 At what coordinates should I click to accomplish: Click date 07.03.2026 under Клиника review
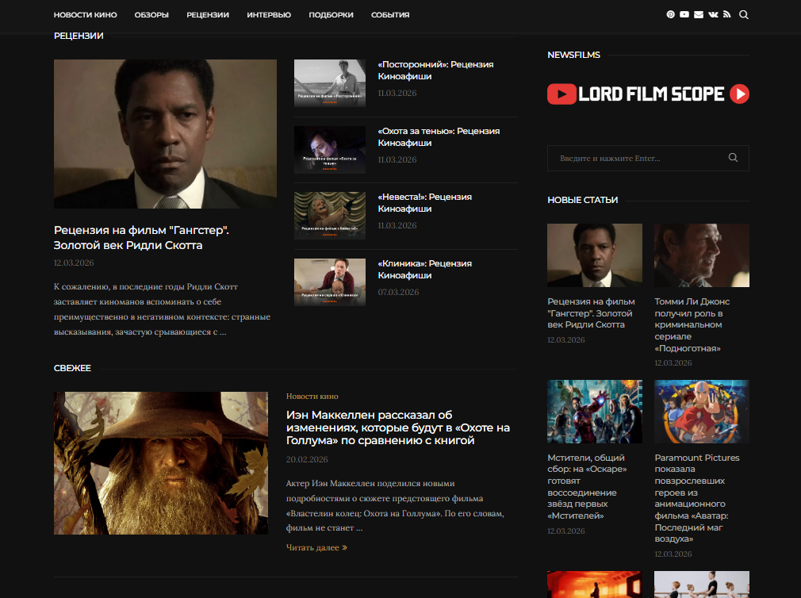398,292
